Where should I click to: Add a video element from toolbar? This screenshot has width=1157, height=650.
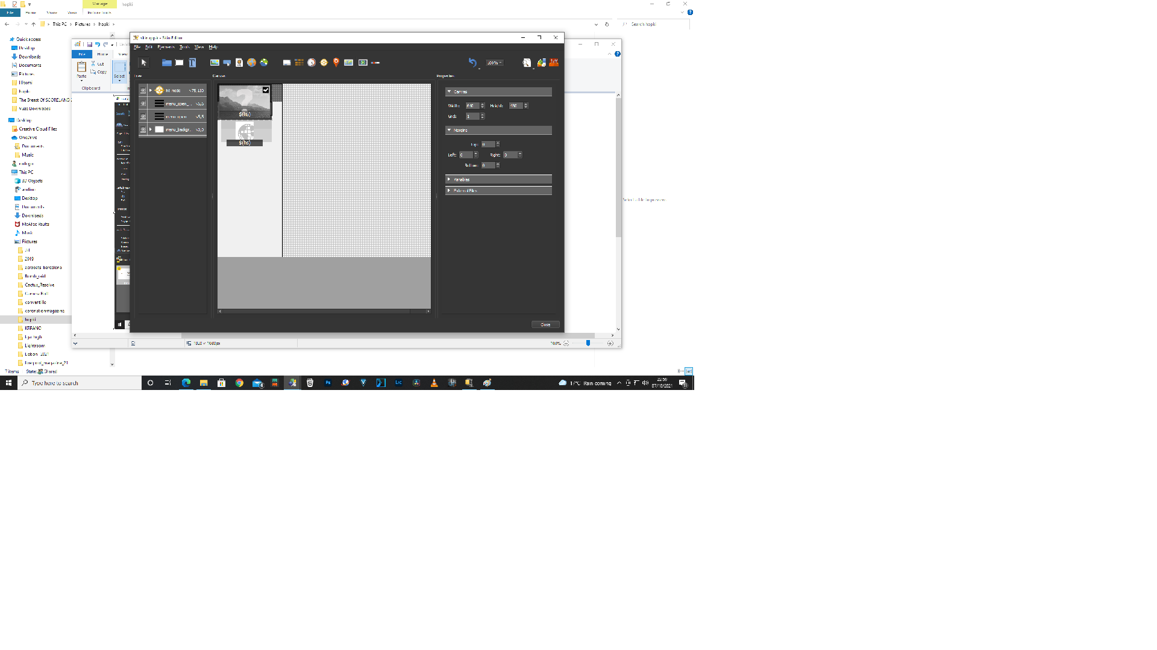[363, 63]
